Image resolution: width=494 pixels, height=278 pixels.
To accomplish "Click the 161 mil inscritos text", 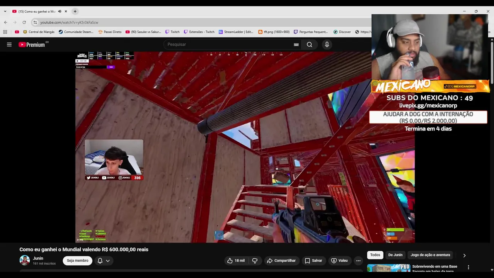I will point(44,263).
